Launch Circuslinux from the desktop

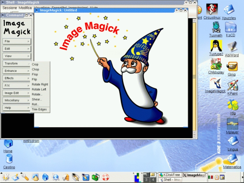coord(212,10)
